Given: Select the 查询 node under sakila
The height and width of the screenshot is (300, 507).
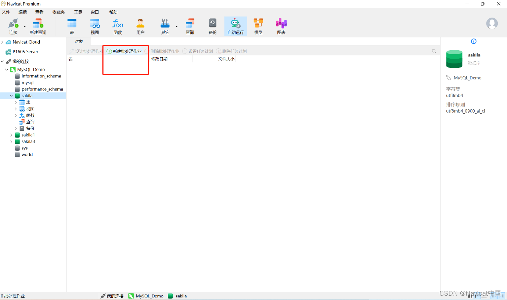Looking at the screenshot, I should tap(30, 122).
